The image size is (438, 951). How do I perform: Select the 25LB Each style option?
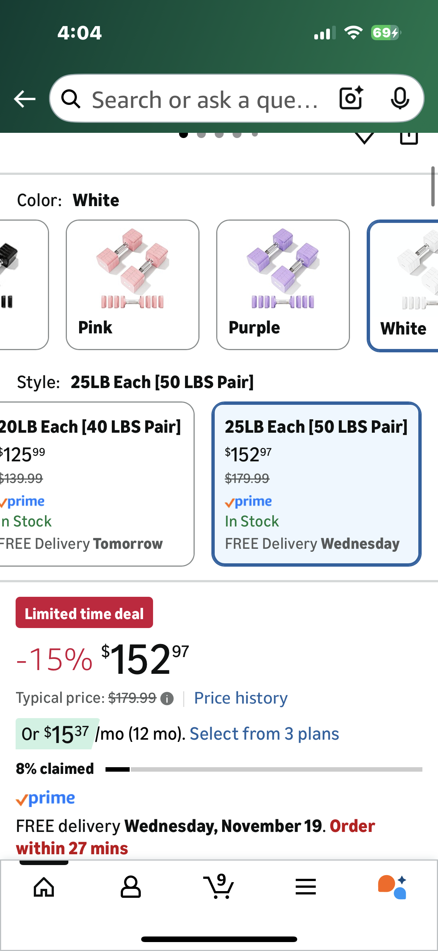[x=316, y=484]
